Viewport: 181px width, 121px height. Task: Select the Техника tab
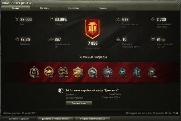pos(102,8)
